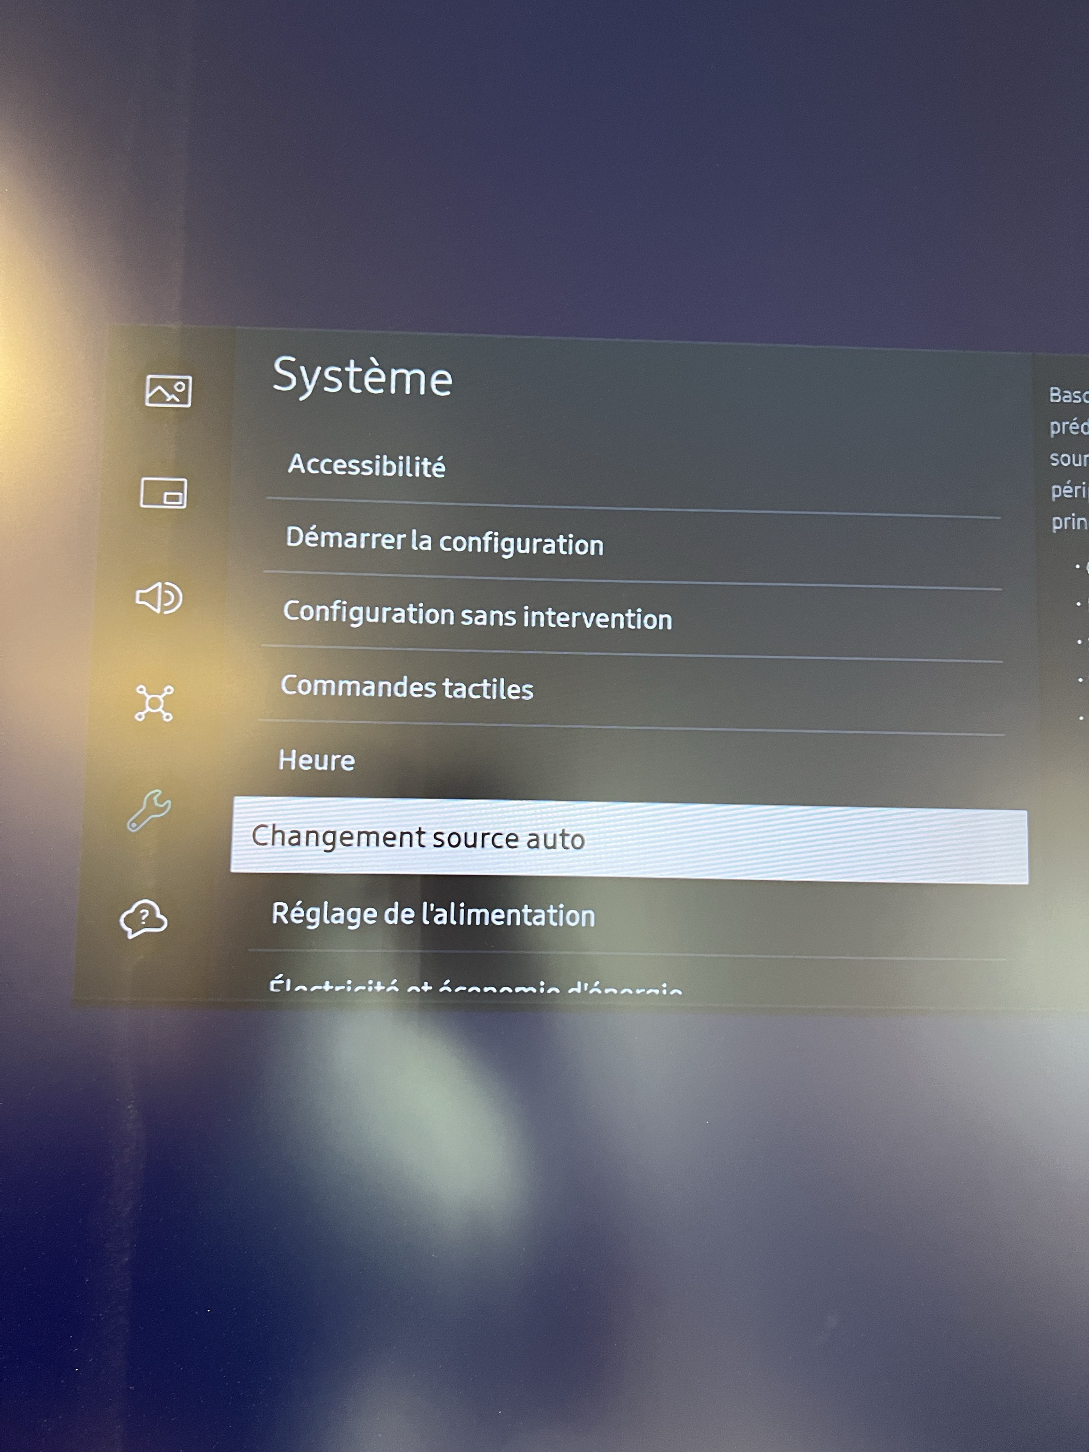Select highlighted Changement source auto

(x=418, y=838)
